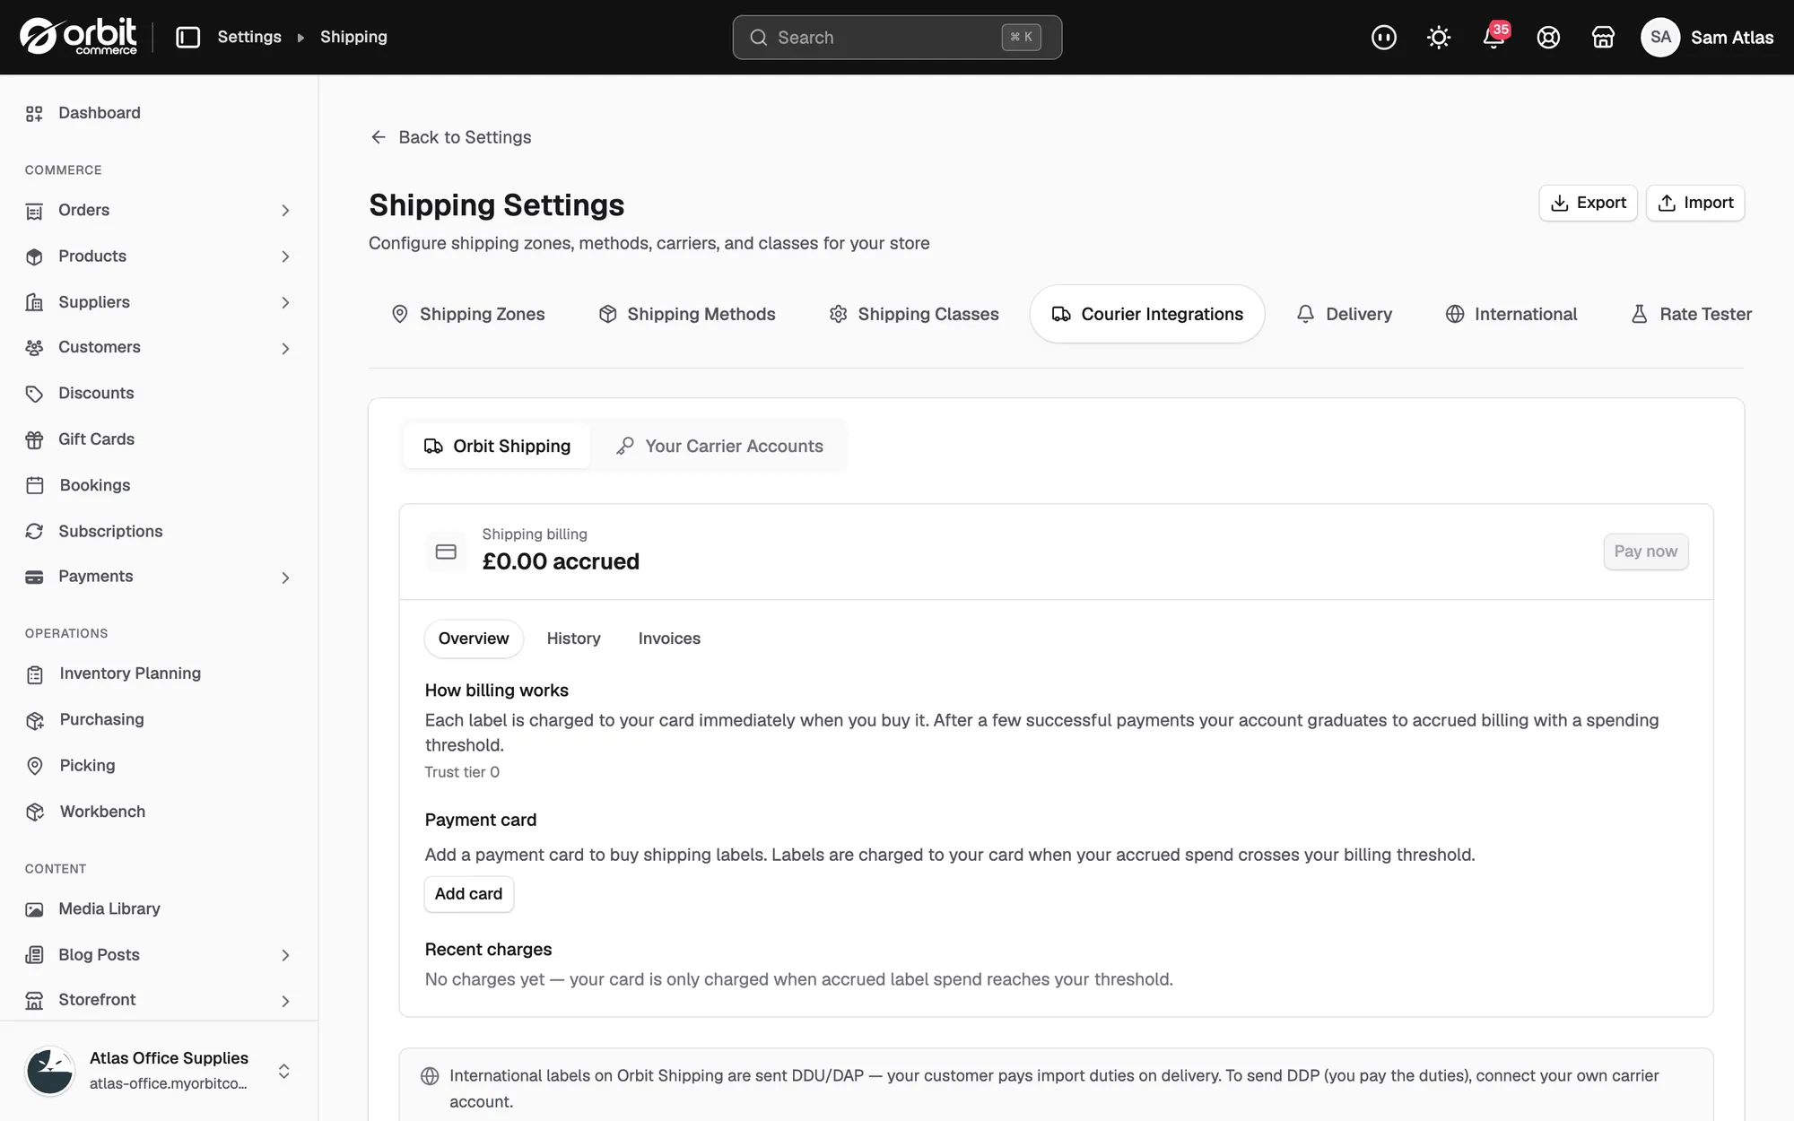Image resolution: width=1794 pixels, height=1121 pixels.
Task: Click the Add card button
Action: click(x=468, y=894)
